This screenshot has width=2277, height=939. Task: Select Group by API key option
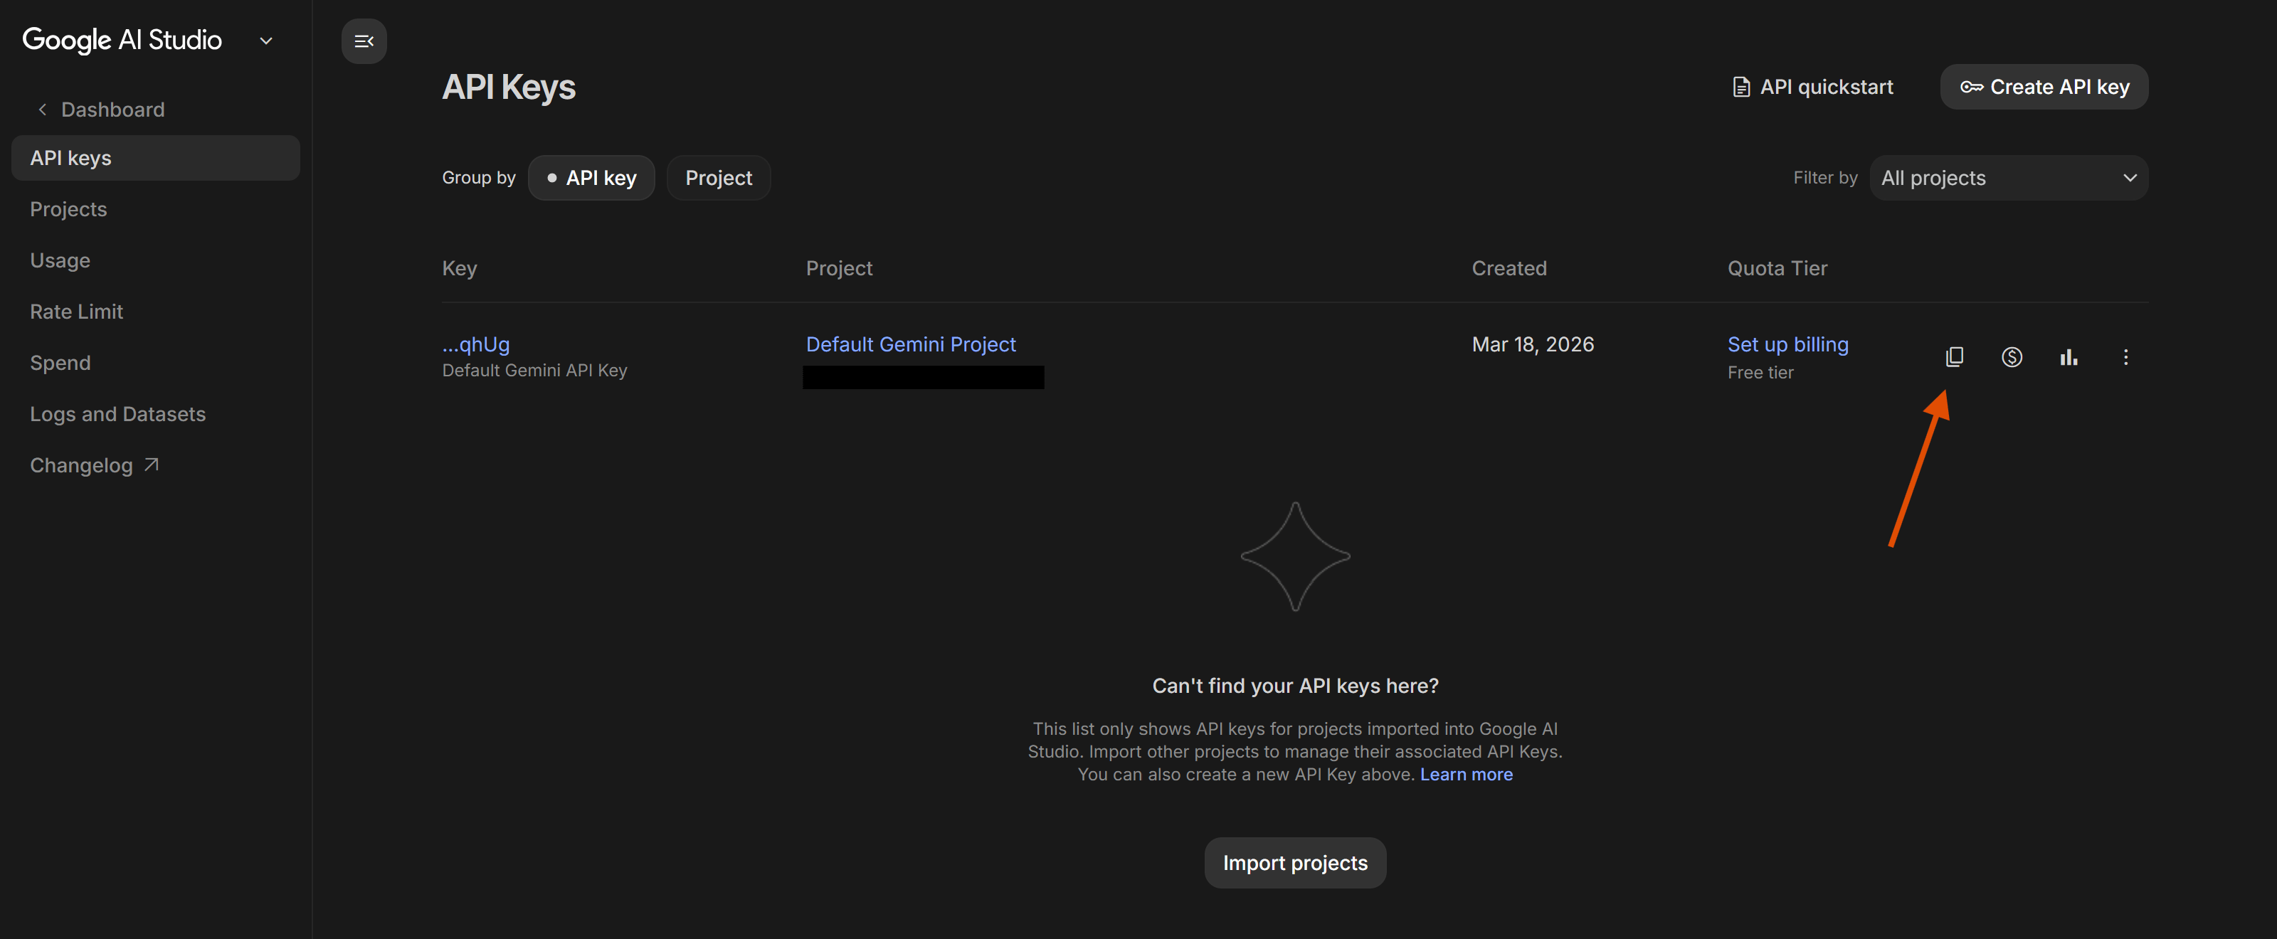pos(591,179)
